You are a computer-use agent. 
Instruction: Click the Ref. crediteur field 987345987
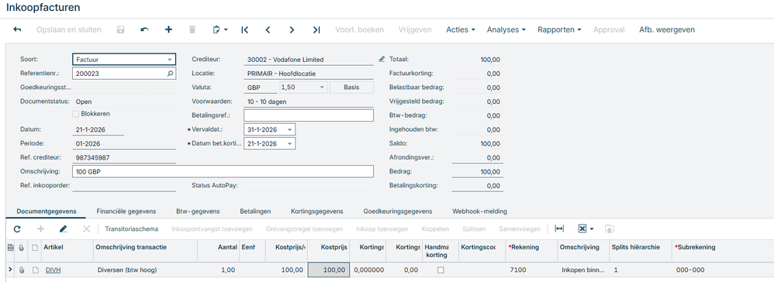(124, 158)
